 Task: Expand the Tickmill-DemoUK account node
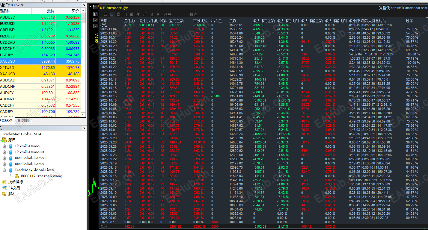pos(4,152)
